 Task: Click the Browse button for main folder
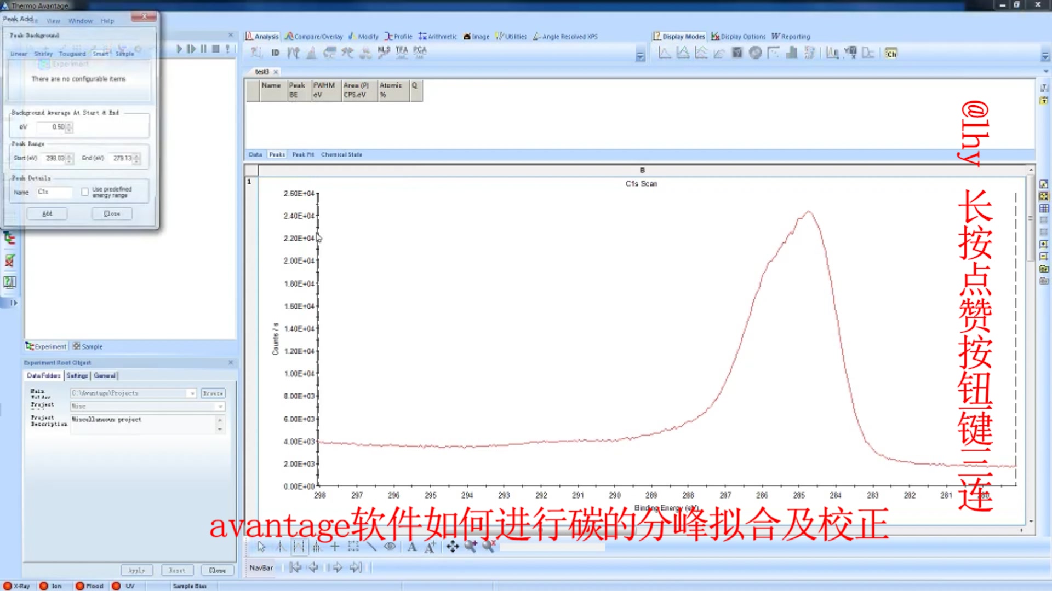click(213, 393)
